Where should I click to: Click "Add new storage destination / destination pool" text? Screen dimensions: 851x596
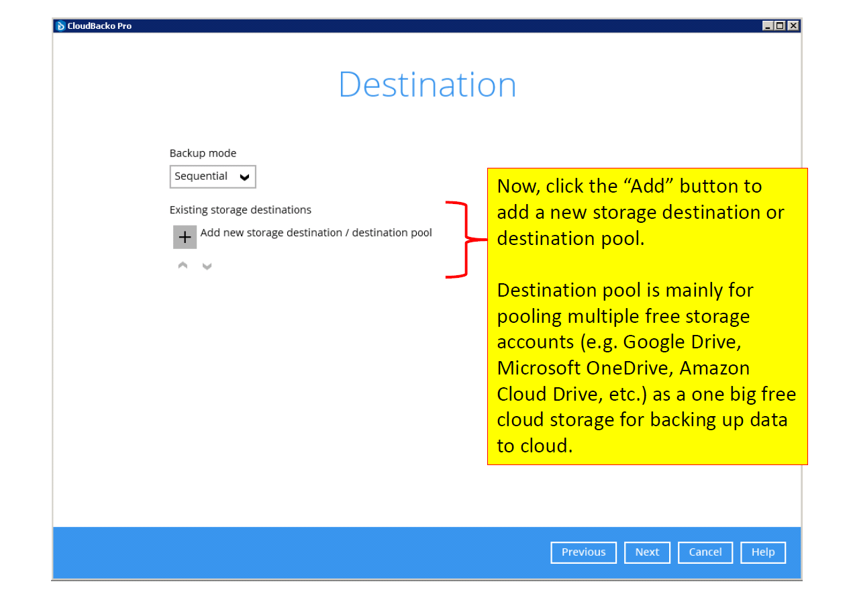pyautogui.click(x=316, y=233)
